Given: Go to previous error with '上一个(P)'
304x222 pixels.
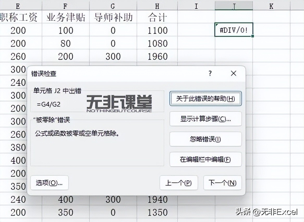Looking at the screenshot, I should pyautogui.click(x=179, y=183).
